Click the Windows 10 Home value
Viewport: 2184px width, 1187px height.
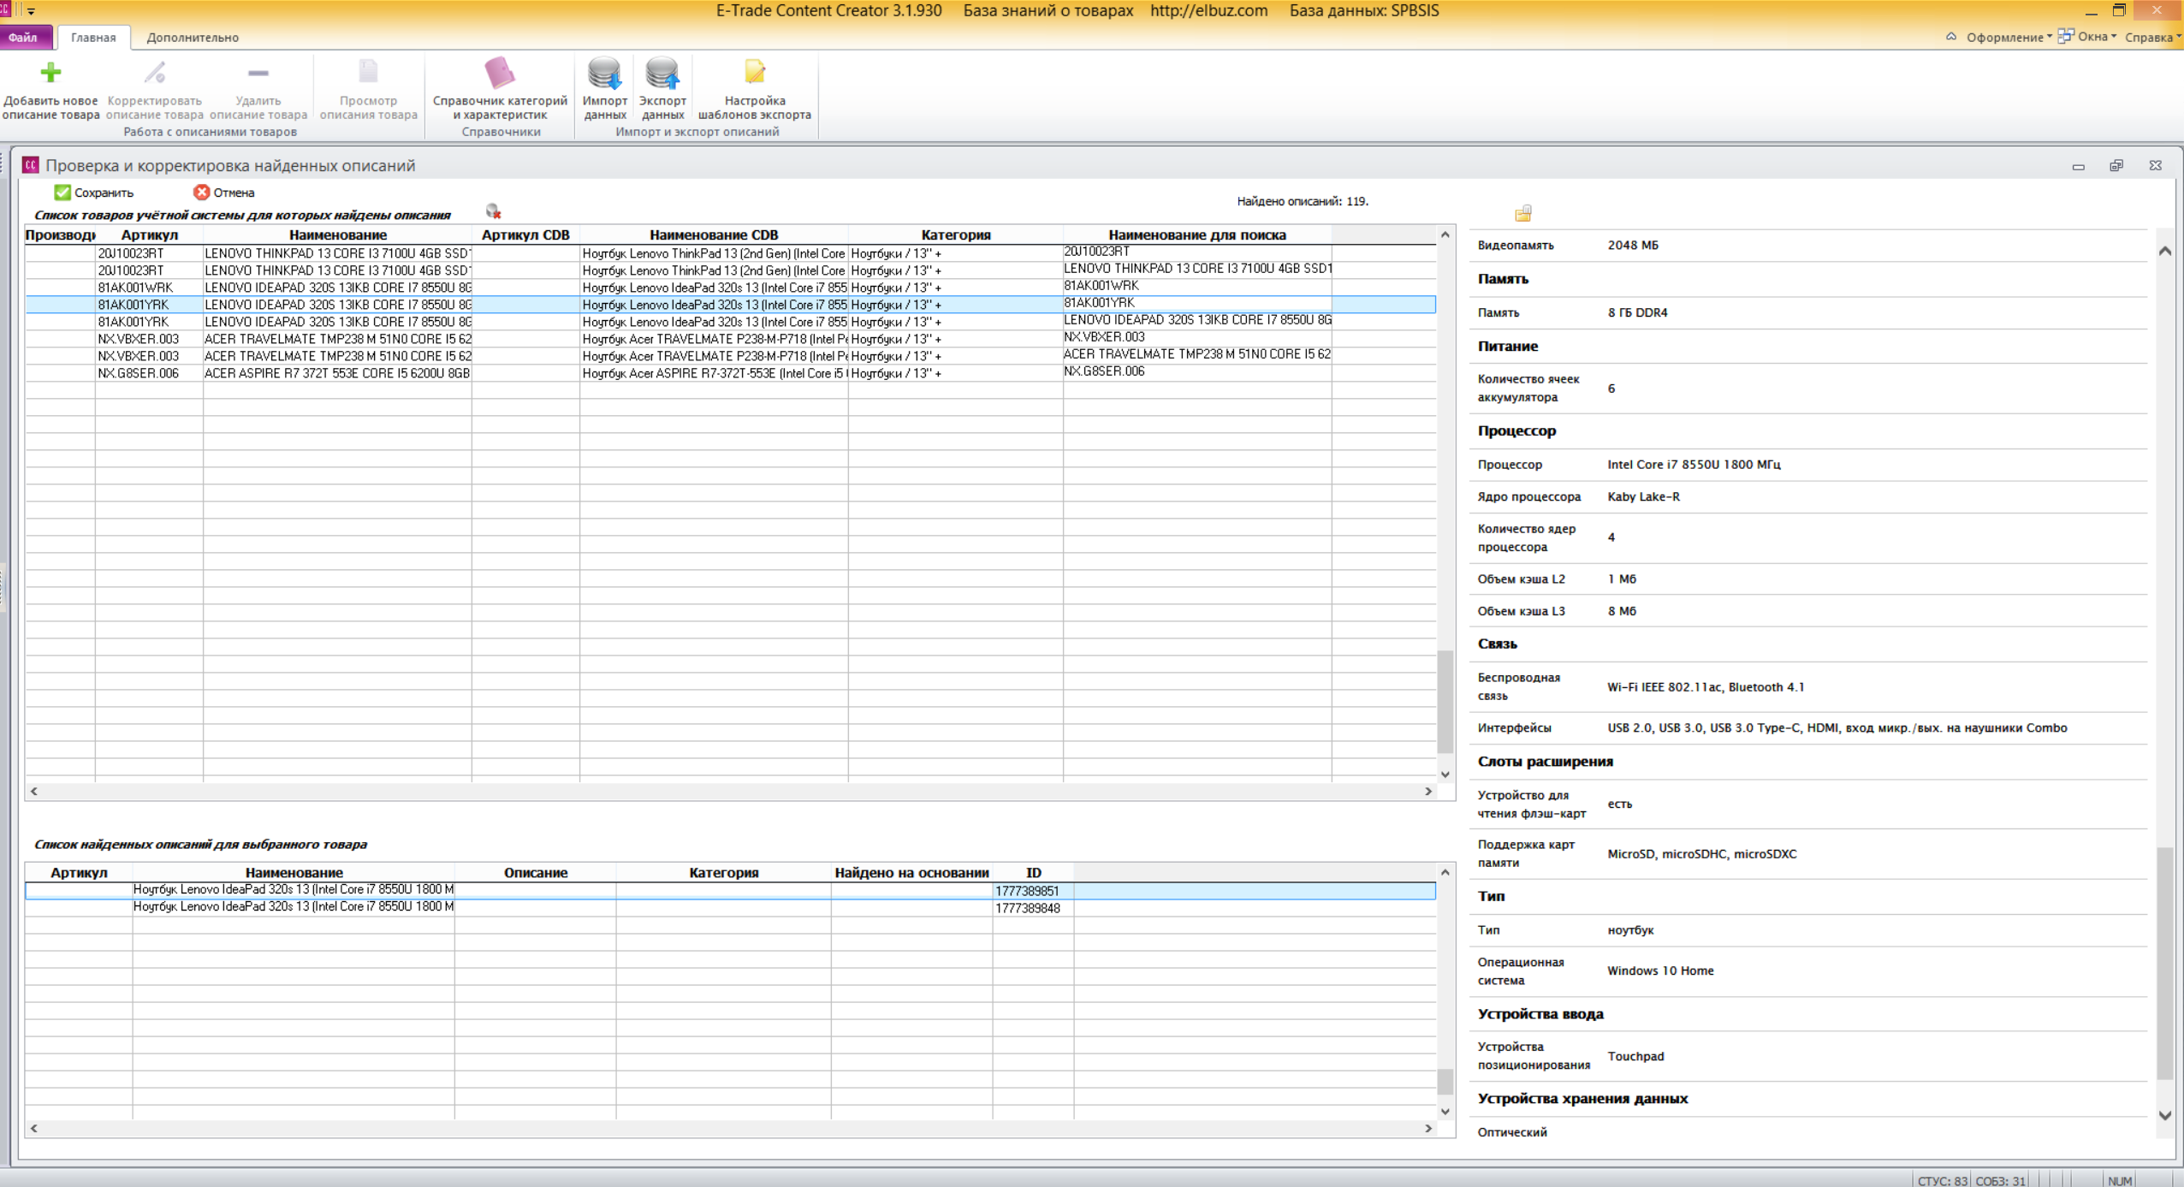click(x=1660, y=970)
